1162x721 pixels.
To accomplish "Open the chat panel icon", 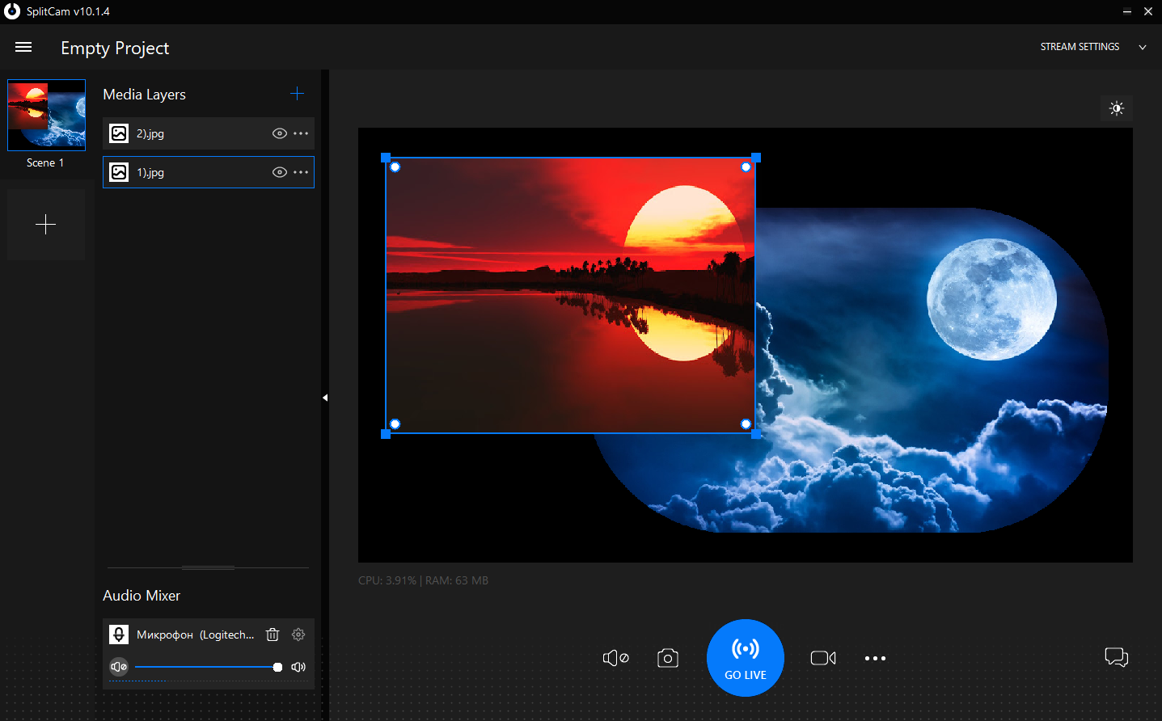I will (x=1116, y=657).
